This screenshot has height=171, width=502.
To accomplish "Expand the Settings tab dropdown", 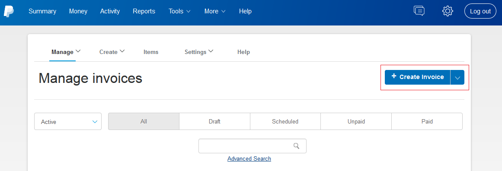I will coord(199,52).
